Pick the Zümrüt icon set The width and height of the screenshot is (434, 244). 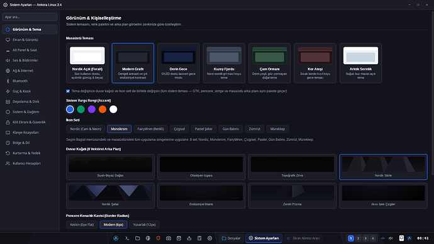pyautogui.click(x=254, y=129)
